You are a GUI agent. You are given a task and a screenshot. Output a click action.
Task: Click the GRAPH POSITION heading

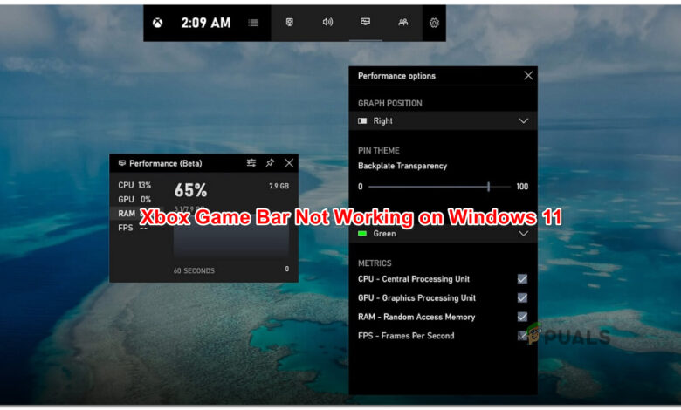(390, 103)
